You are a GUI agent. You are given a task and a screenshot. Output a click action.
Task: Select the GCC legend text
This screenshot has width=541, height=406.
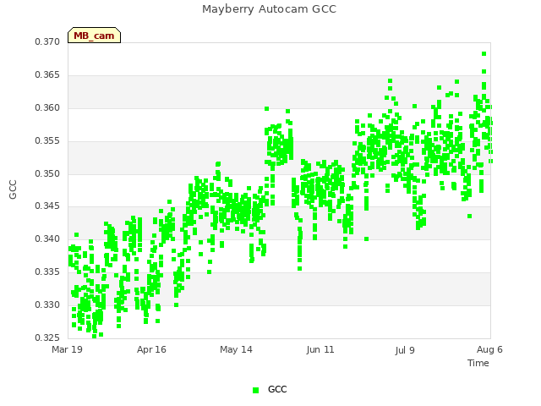click(277, 389)
